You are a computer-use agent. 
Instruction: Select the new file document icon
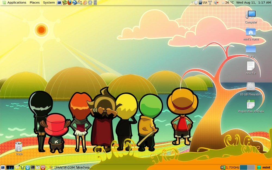coord(251,68)
